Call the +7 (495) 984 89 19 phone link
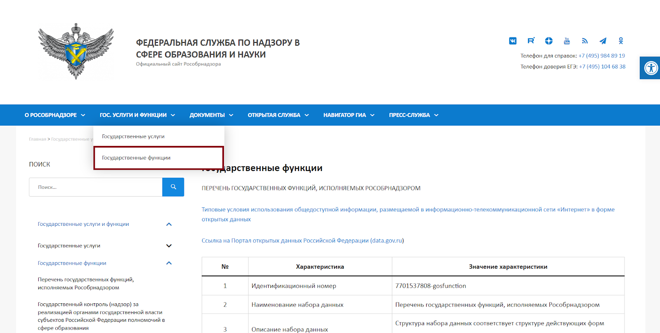 pyautogui.click(x=601, y=56)
